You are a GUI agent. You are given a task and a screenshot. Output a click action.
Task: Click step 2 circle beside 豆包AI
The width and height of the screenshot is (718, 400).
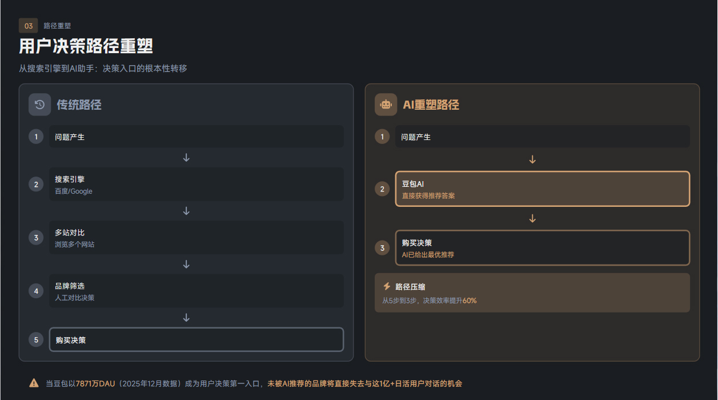tap(382, 189)
